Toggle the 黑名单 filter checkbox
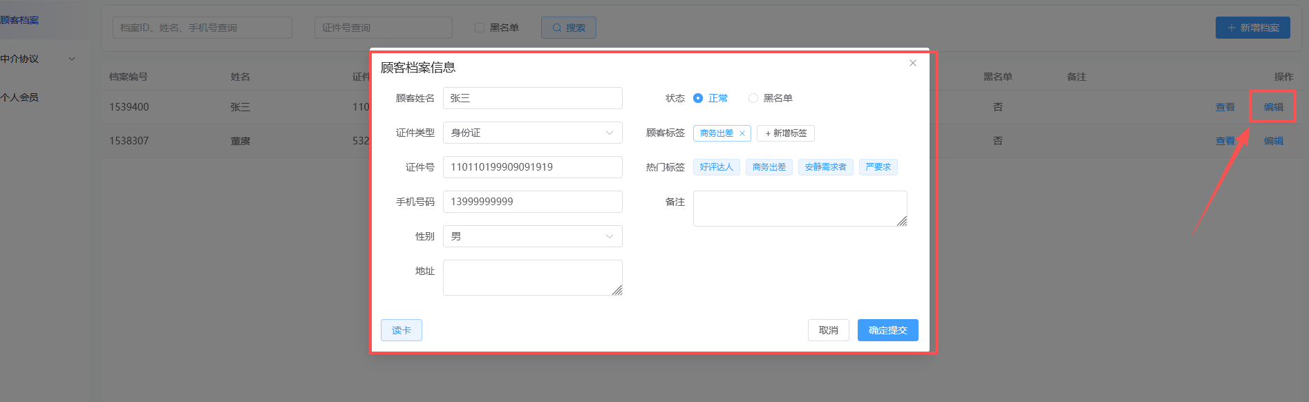 [x=480, y=28]
